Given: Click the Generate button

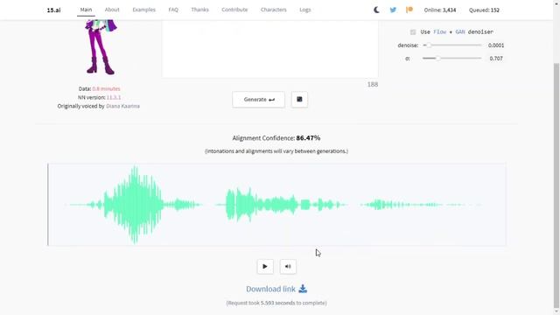Looking at the screenshot, I should click(259, 100).
